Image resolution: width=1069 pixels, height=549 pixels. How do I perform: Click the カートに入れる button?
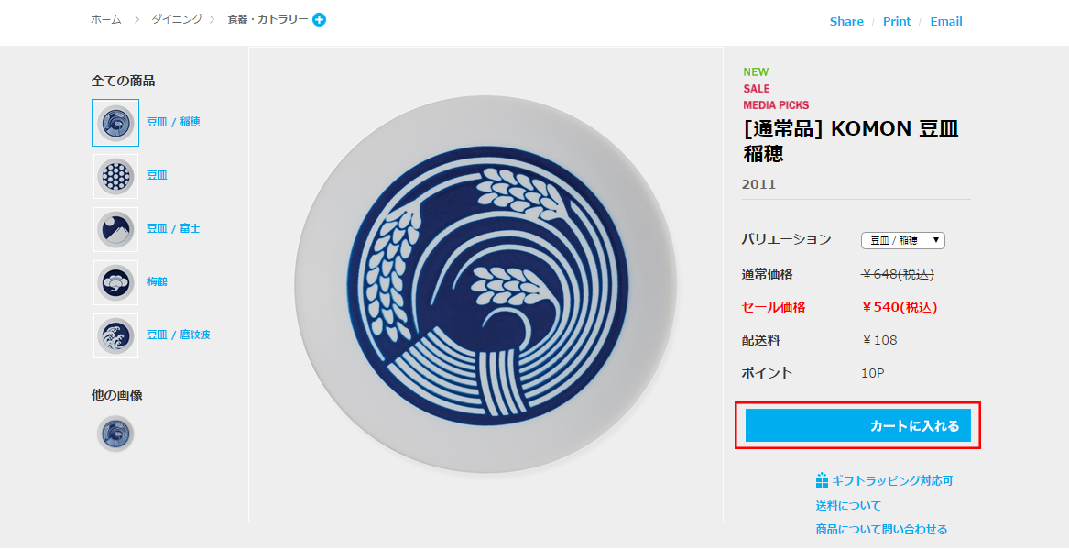pos(857,425)
